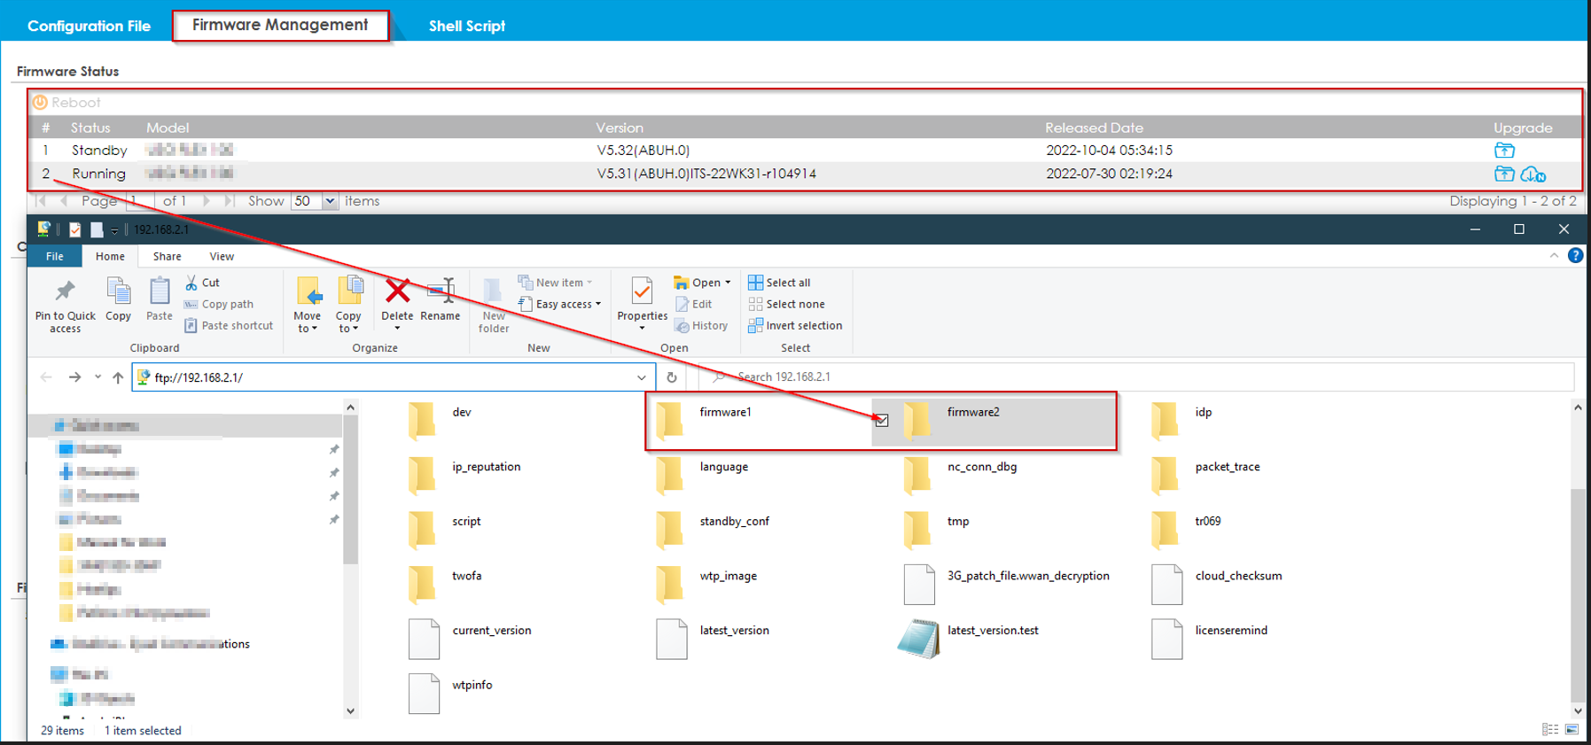Open the View ribbon tab
This screenshot has height=745, width=1591.
coord(222,257)
